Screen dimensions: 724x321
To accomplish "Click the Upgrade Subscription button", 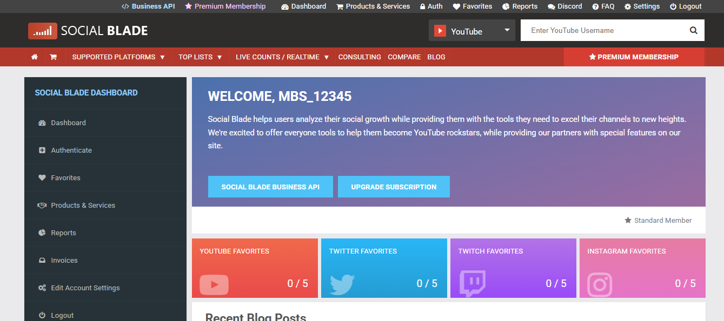I will [x=394, y=187].
